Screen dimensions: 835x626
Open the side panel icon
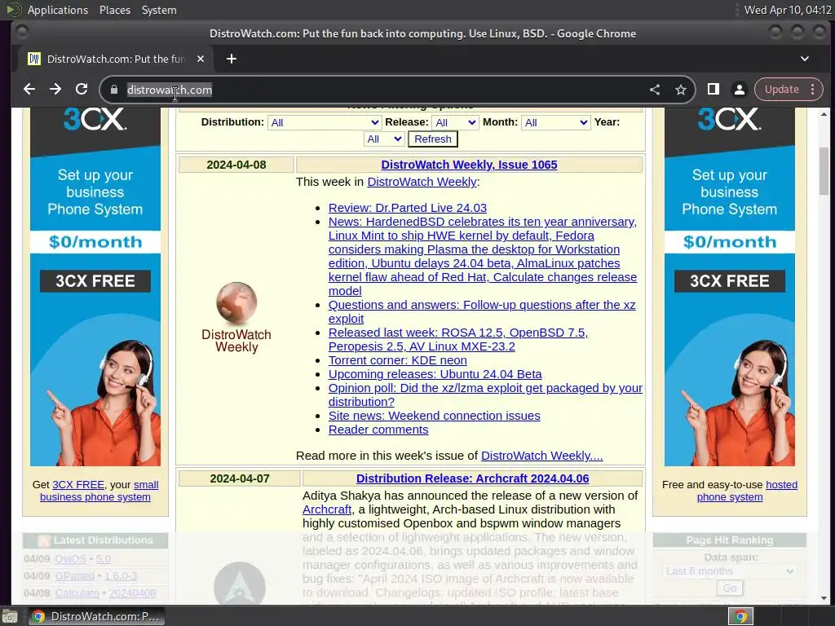(x=713, y=90)
